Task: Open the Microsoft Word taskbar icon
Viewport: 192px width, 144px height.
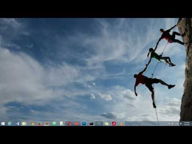Action: point(17,124)
